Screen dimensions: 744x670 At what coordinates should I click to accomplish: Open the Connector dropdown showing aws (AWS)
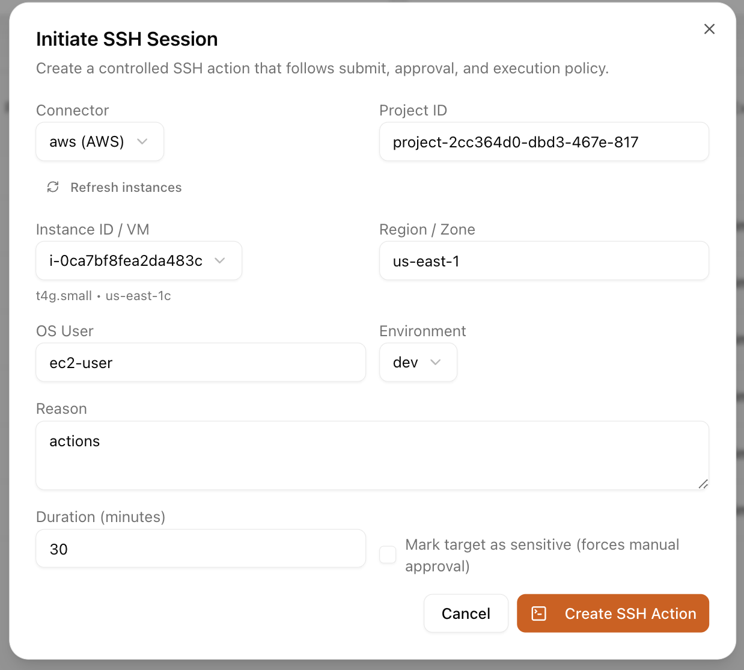99,141
